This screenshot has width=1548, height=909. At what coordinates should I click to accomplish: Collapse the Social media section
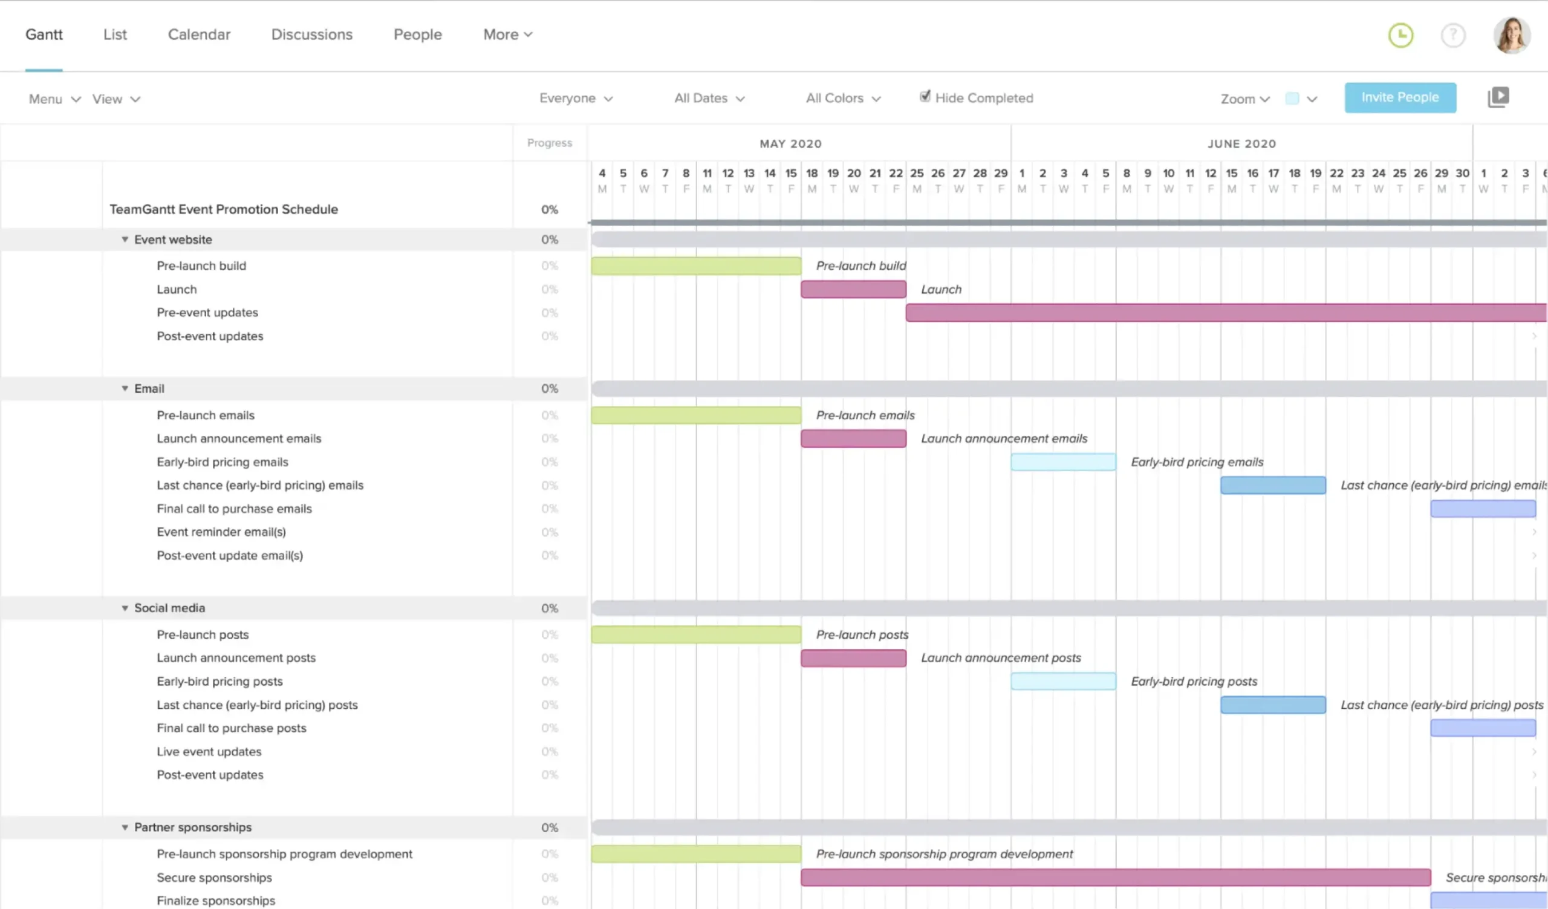coord(125,608)
